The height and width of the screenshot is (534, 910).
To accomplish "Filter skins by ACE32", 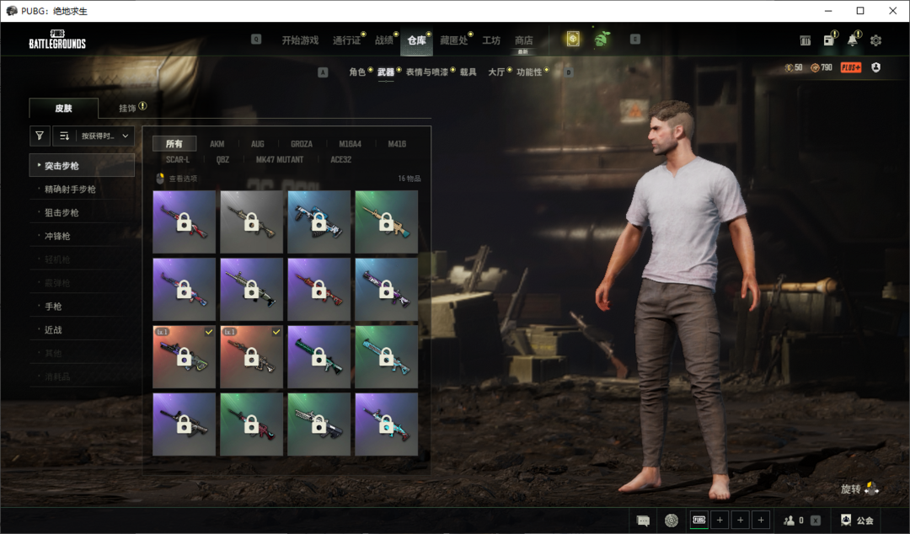I will point(340,159).
